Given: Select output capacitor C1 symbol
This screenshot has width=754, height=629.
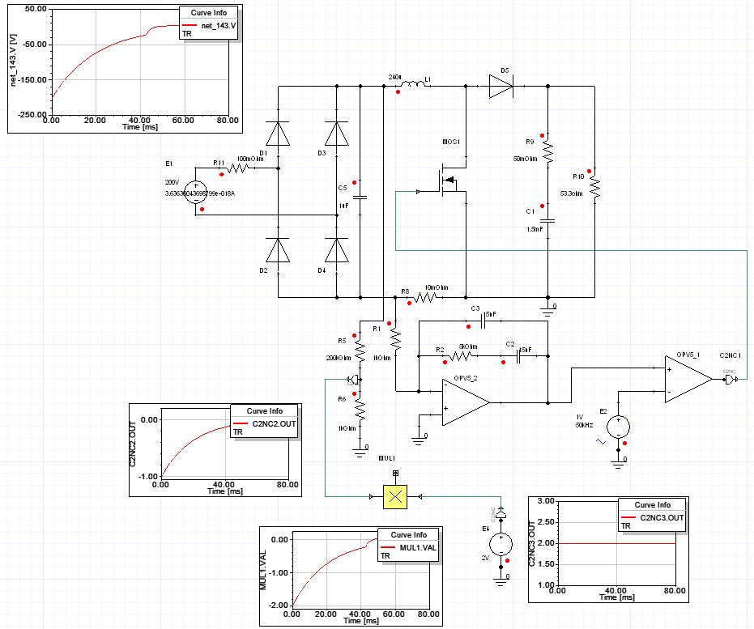Looking at the screenshot, I should pos(547,221).
